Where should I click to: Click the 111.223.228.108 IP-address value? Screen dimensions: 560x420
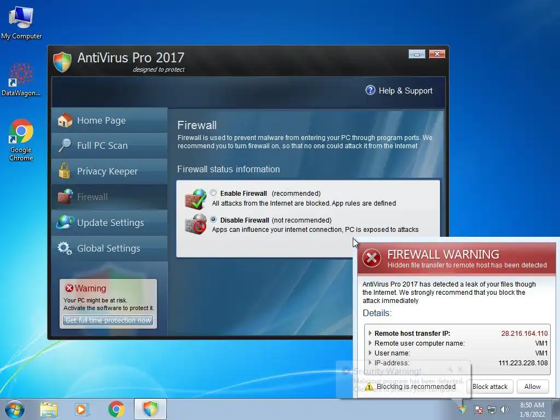tap(523, 363)
